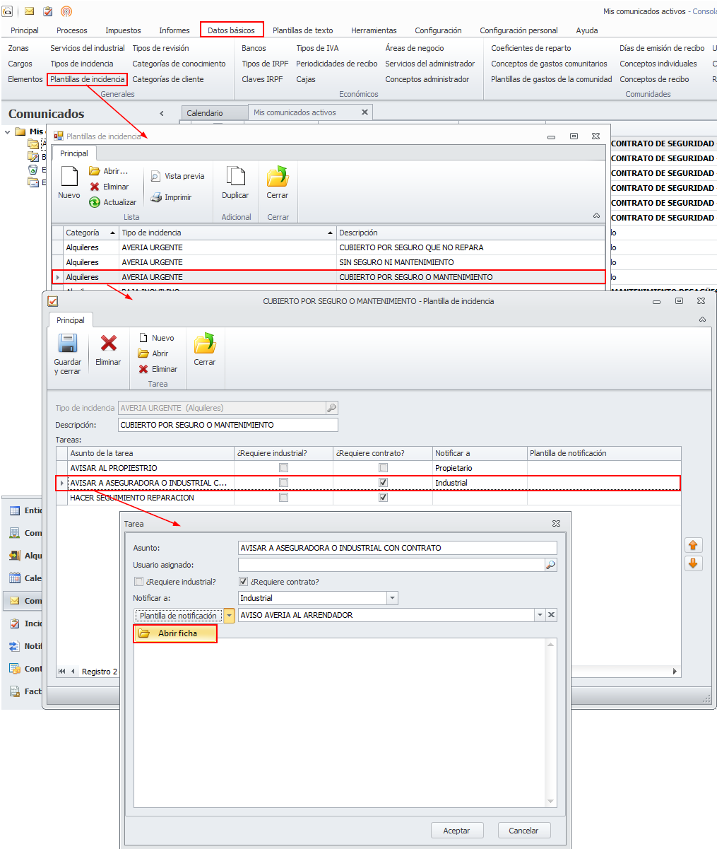Click large Eliminar X icon in Plantilla window
Viewport: 717px width, 849px height.
click(x=108, y=344)
